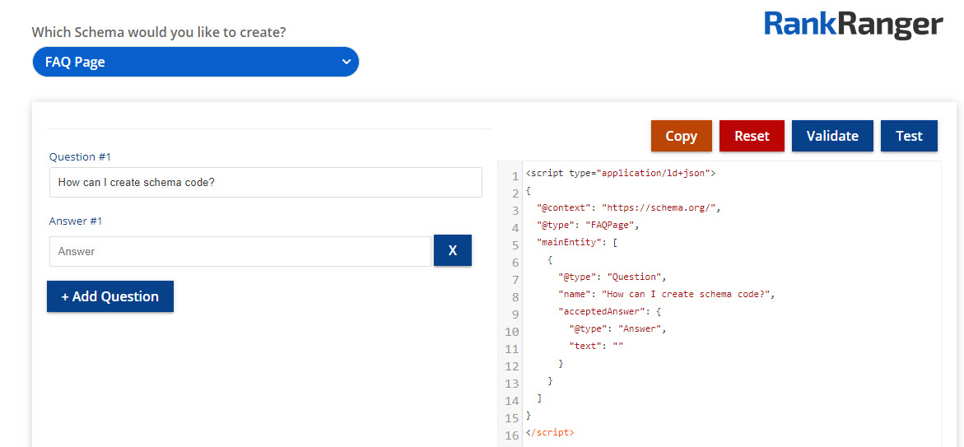Copy the generated schema code
The height and width of the screenshot is (447, 964).
[x=681, y=136]
